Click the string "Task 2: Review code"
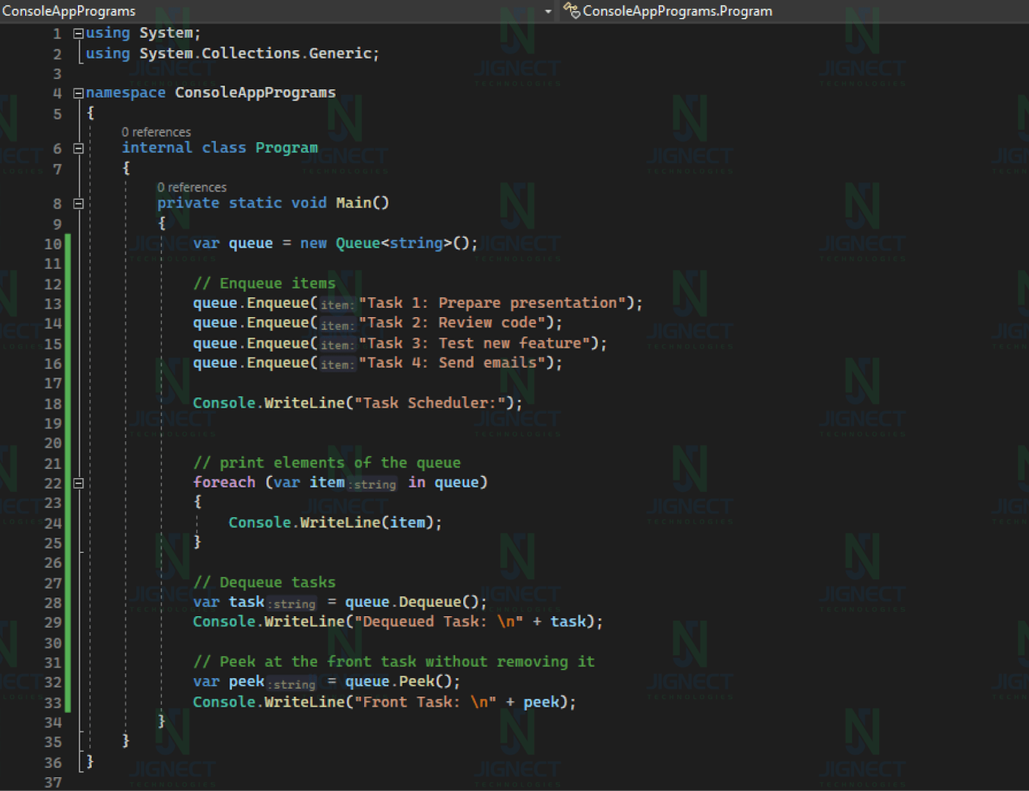 (x=452, y=323)
